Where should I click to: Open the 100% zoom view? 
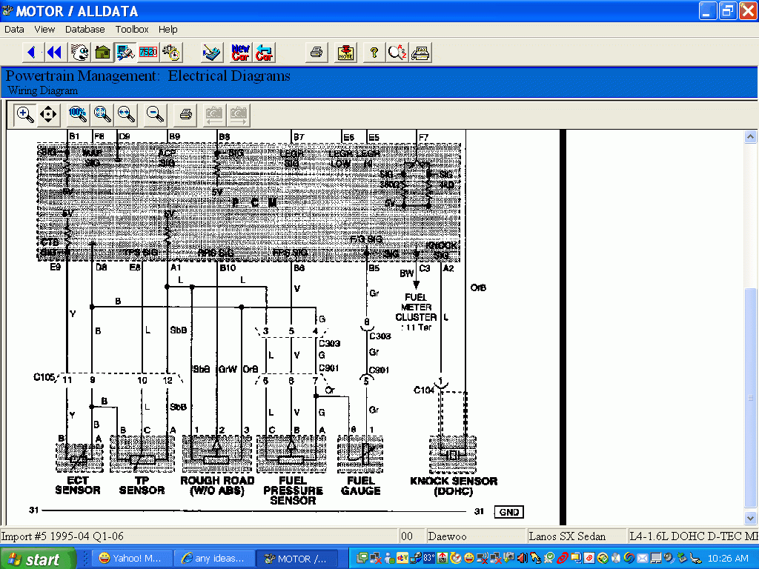76,114
